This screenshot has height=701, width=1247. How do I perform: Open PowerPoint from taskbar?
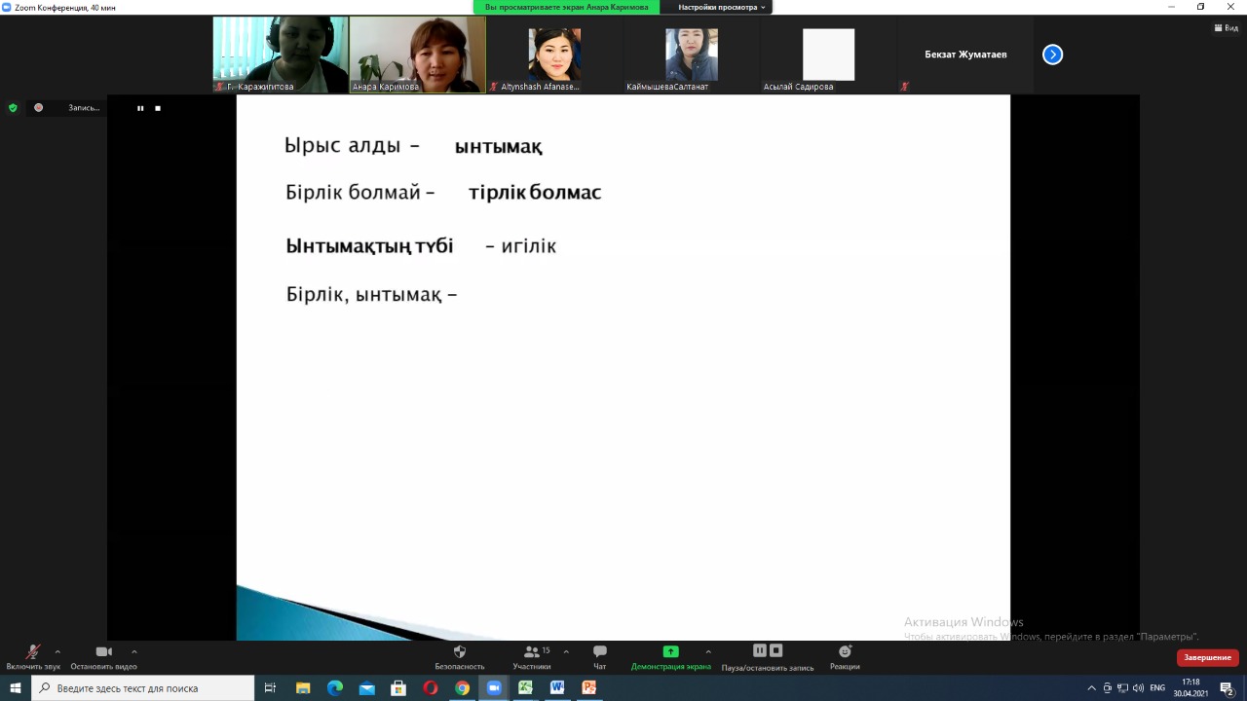[x=588, y=687]
